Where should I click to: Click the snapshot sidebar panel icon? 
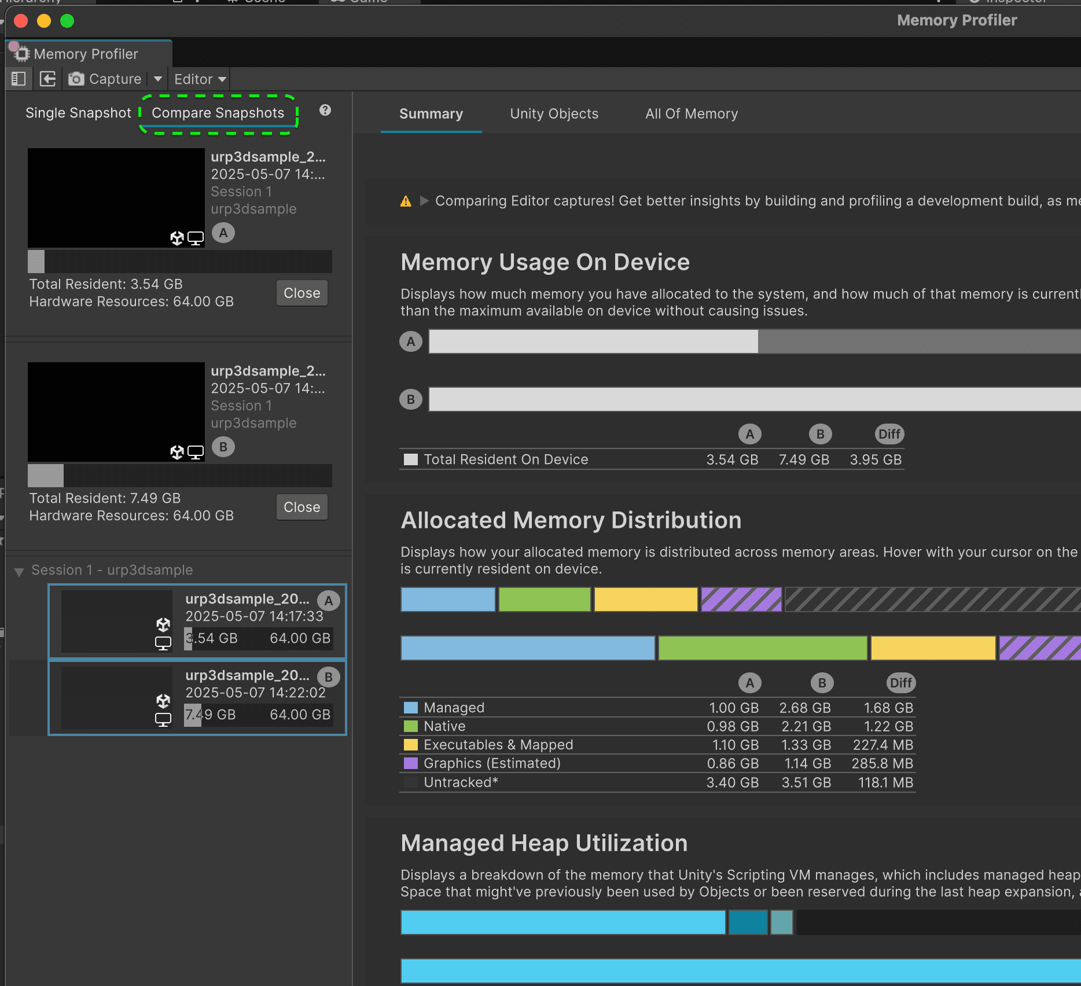[19, 78]
